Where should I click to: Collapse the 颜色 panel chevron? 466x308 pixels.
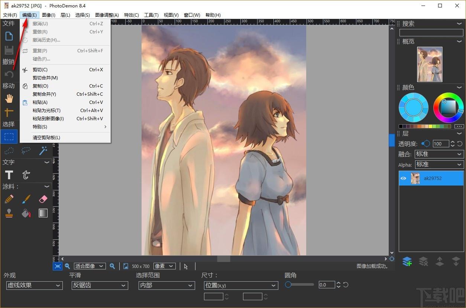(x=460, y=88)
